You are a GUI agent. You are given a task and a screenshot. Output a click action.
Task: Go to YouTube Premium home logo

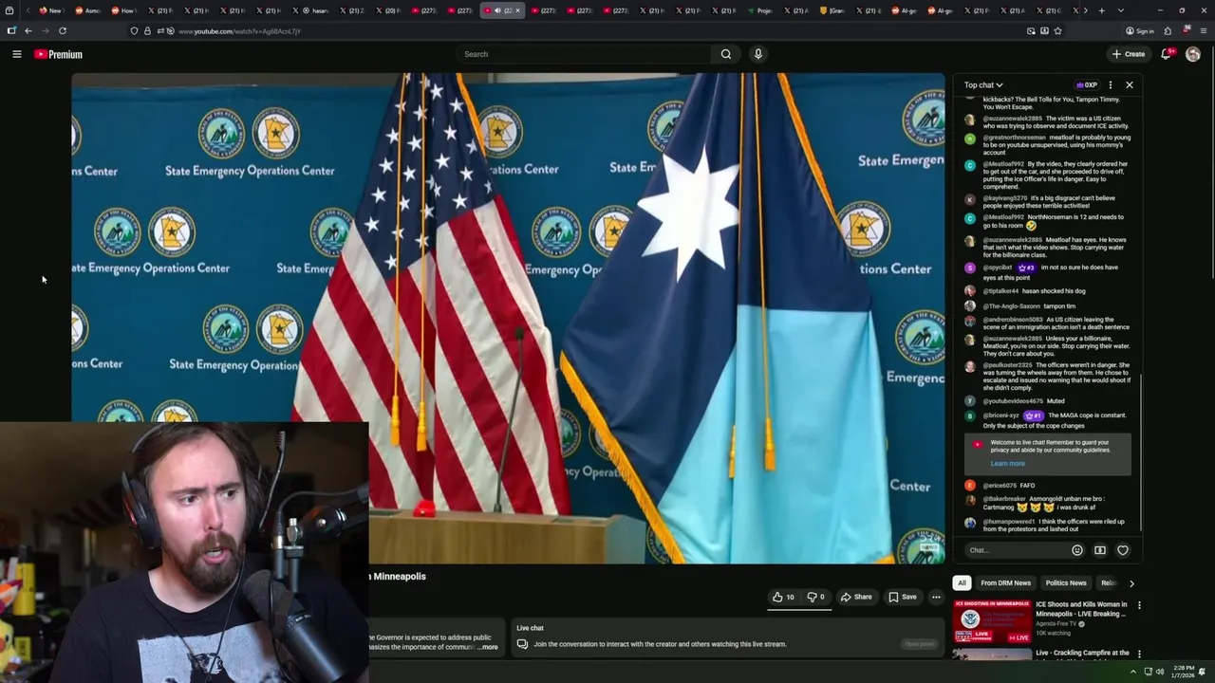pos(59,54)
